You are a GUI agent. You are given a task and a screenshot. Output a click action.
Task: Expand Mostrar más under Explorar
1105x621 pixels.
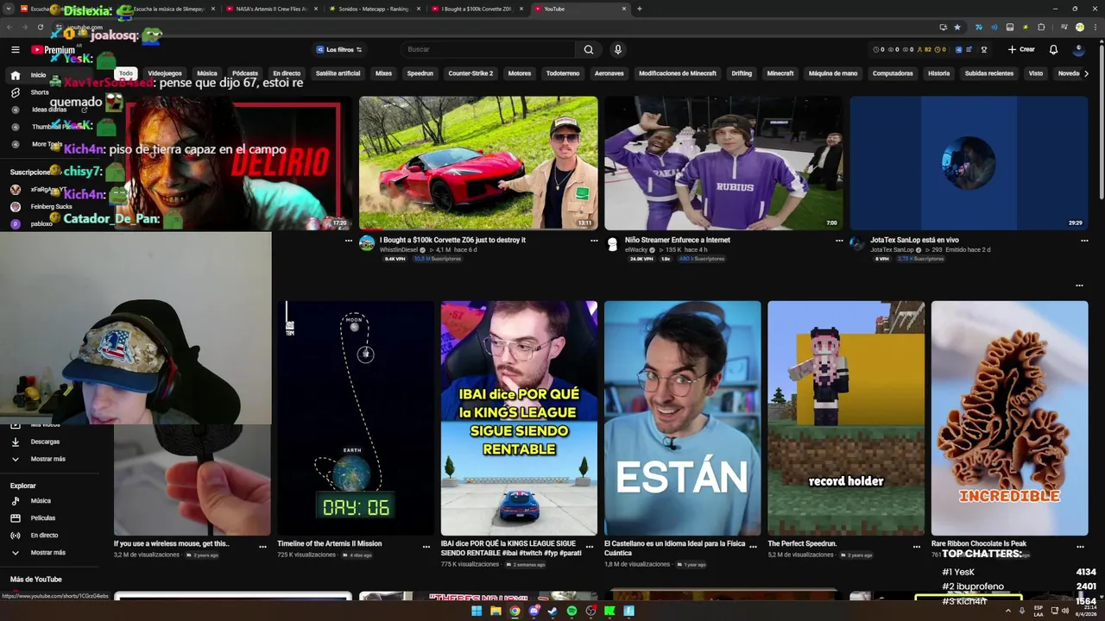pos(38,552)
